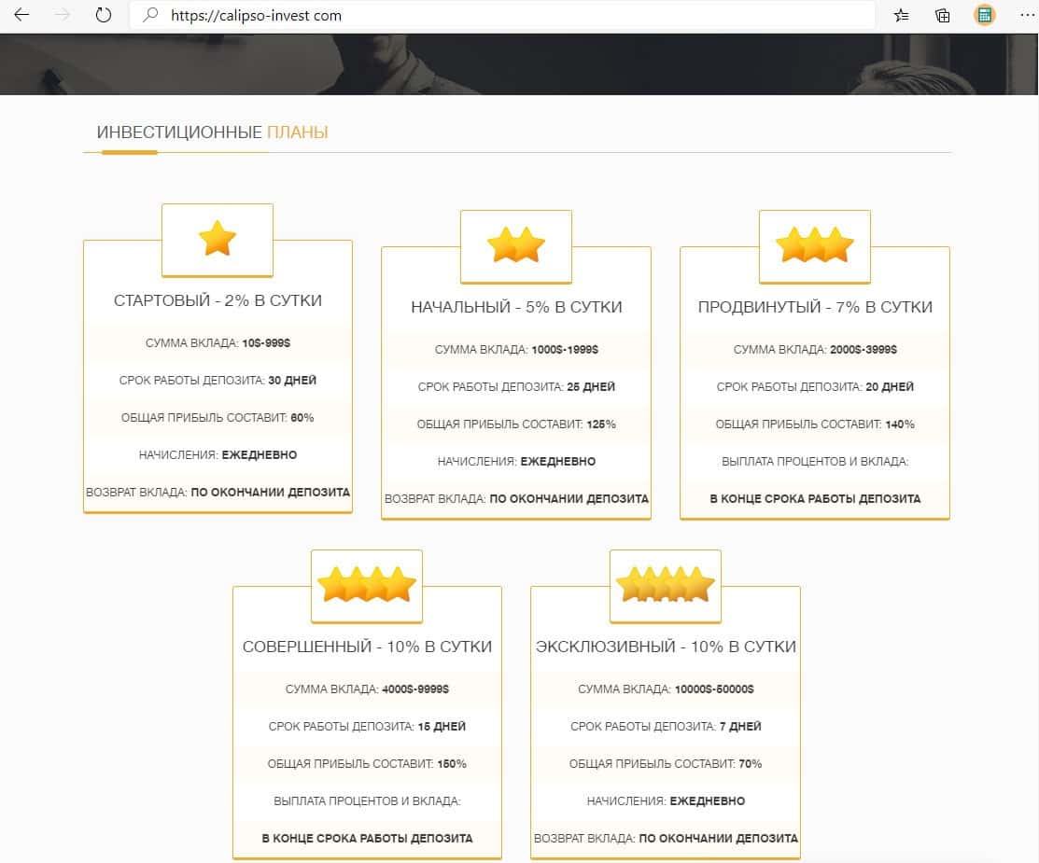This screenshot has height=863, width=1039.
Task: Click the two-star icon of Начальный plan
Action: 516,245
